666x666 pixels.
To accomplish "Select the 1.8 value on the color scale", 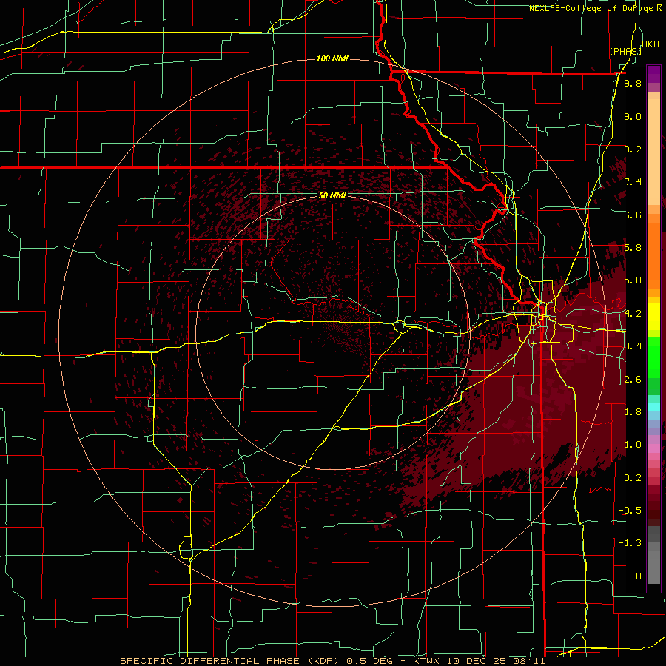I will coord(633,412).
